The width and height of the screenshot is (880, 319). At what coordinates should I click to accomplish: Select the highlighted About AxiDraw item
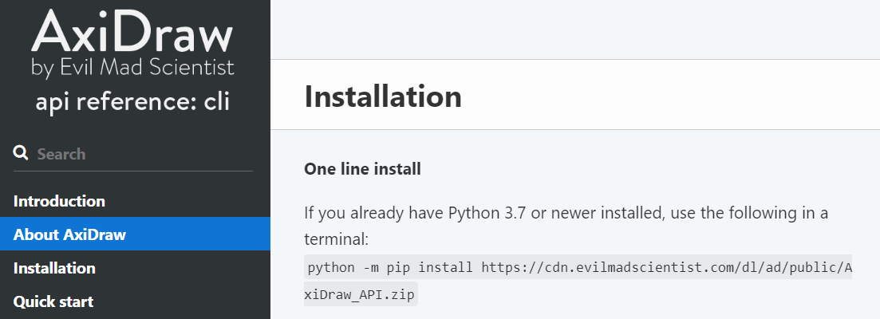(x=135, y=234)
